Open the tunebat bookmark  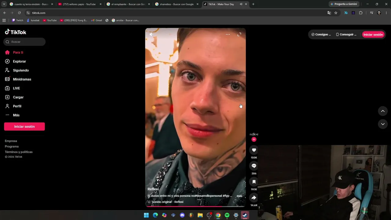pyautogui.click(x=33, y=20)
